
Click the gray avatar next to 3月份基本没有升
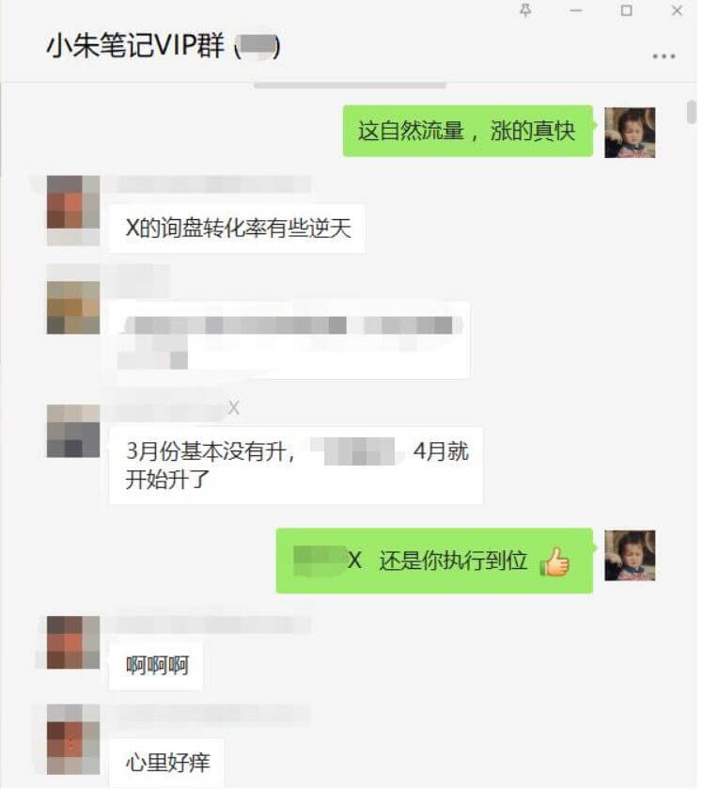coord(73,431)
